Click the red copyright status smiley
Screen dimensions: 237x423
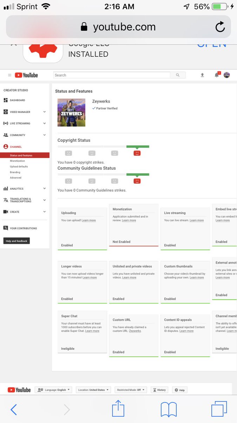[137, 153]
